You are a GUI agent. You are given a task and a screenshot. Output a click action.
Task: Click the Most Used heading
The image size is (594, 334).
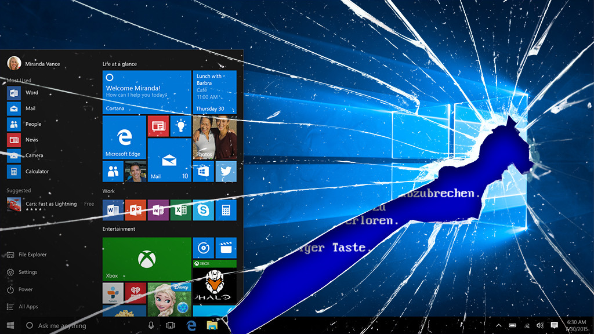19,80
